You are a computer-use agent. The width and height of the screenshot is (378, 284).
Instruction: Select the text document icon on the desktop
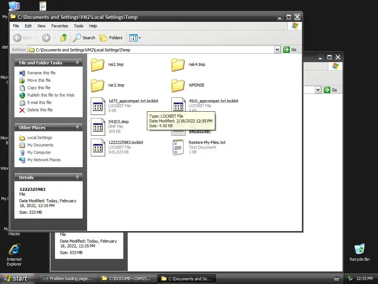pyautogui.click(x=43, y=6)
